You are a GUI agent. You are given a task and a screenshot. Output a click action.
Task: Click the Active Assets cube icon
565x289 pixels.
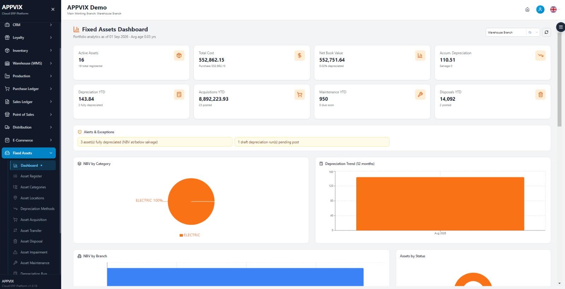point(179,55)
